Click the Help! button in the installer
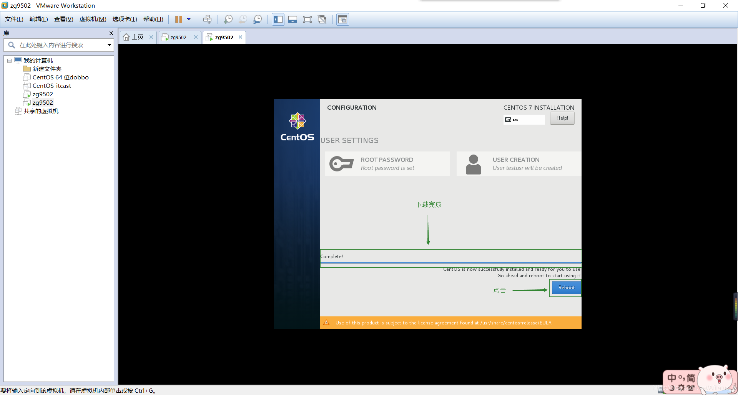 click(562, 118)
